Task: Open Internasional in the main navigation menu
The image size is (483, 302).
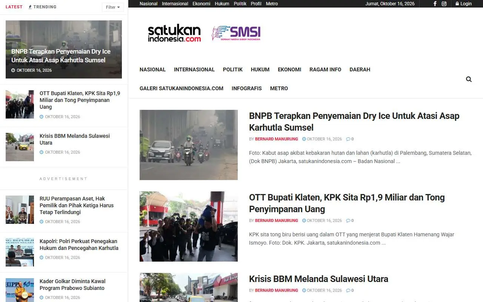Action: 194,69
